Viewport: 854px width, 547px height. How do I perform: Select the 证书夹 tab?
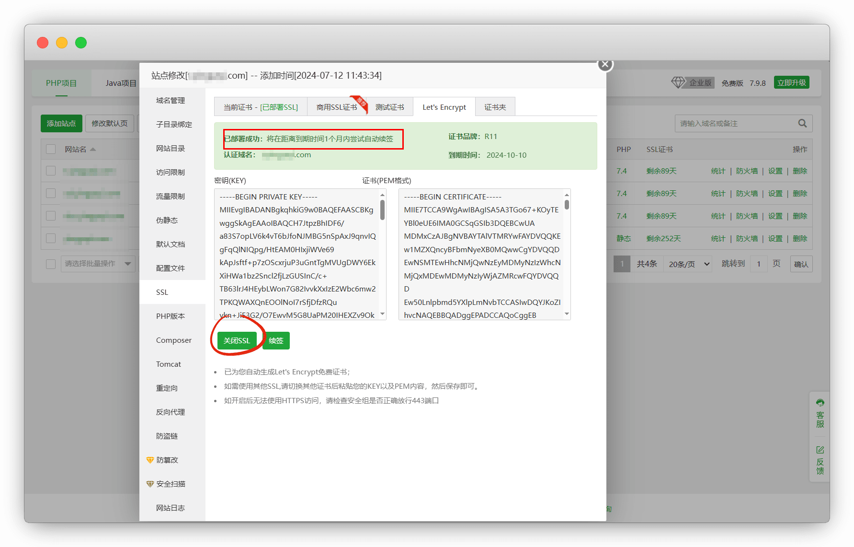pyautogui.click(x=495, y=107)
